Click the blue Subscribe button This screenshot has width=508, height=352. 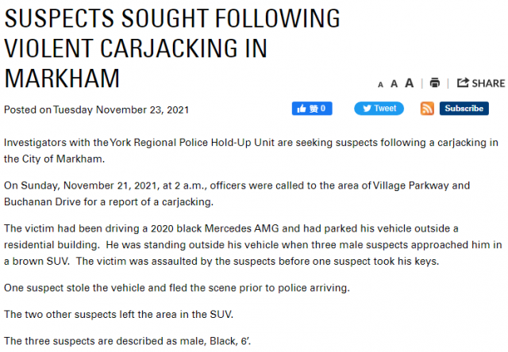[x=464, y=109]
